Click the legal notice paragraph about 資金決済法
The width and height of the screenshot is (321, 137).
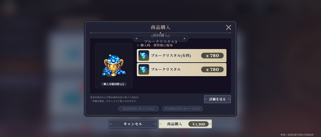coord(115,99)
